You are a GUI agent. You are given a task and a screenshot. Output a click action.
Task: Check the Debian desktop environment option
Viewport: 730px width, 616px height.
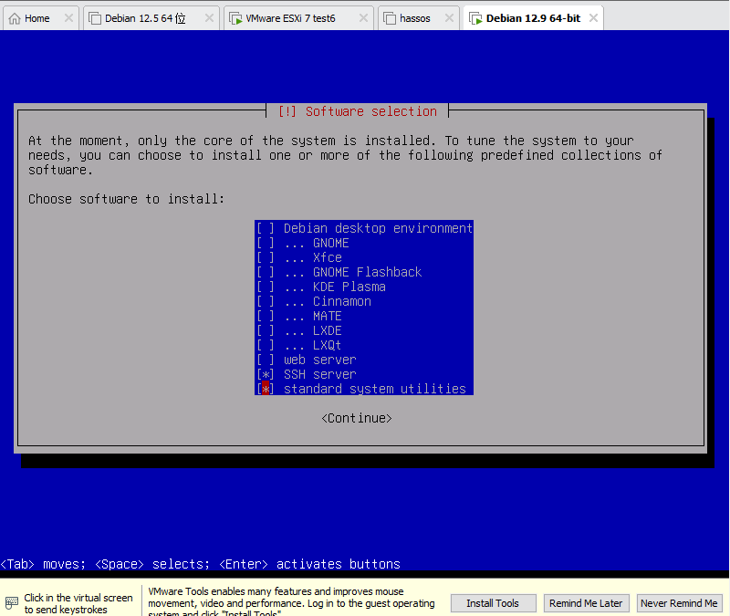pos(265,228)
